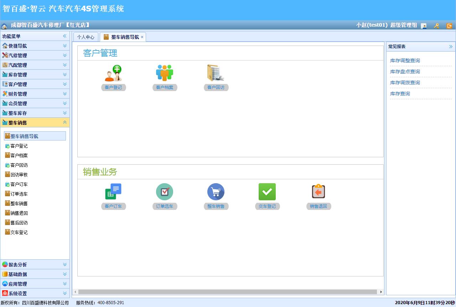Viewport: 456px width, 307px height.
Task: Open 售后回访 in the sidebar tree
Action: [x=19, y=223]
